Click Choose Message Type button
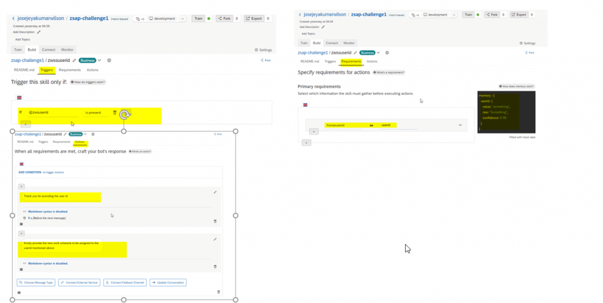Viewport: 603px width, 303px height. [x=36, y=282]
